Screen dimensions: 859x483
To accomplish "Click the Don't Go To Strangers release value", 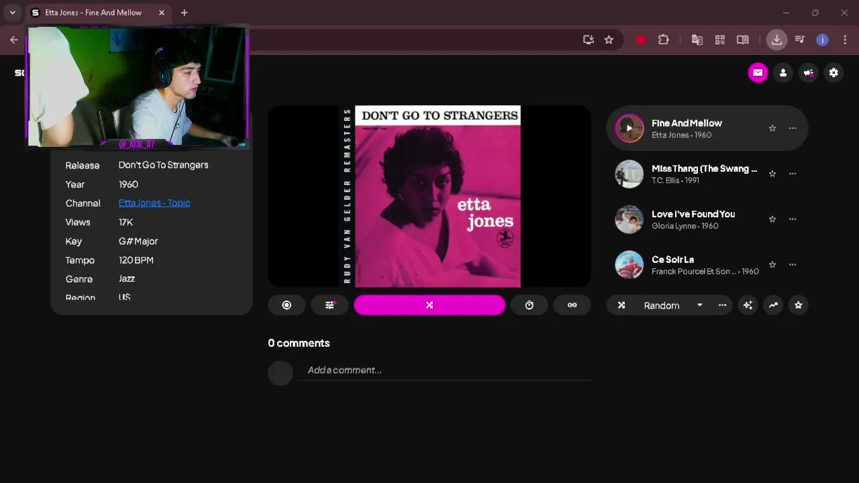I will (164, 165).
